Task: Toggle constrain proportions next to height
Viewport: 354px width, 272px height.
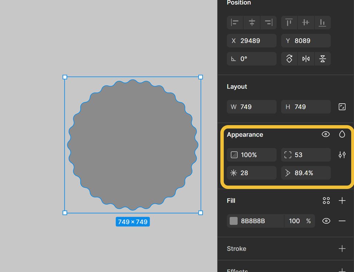Action: click(342, 107)
